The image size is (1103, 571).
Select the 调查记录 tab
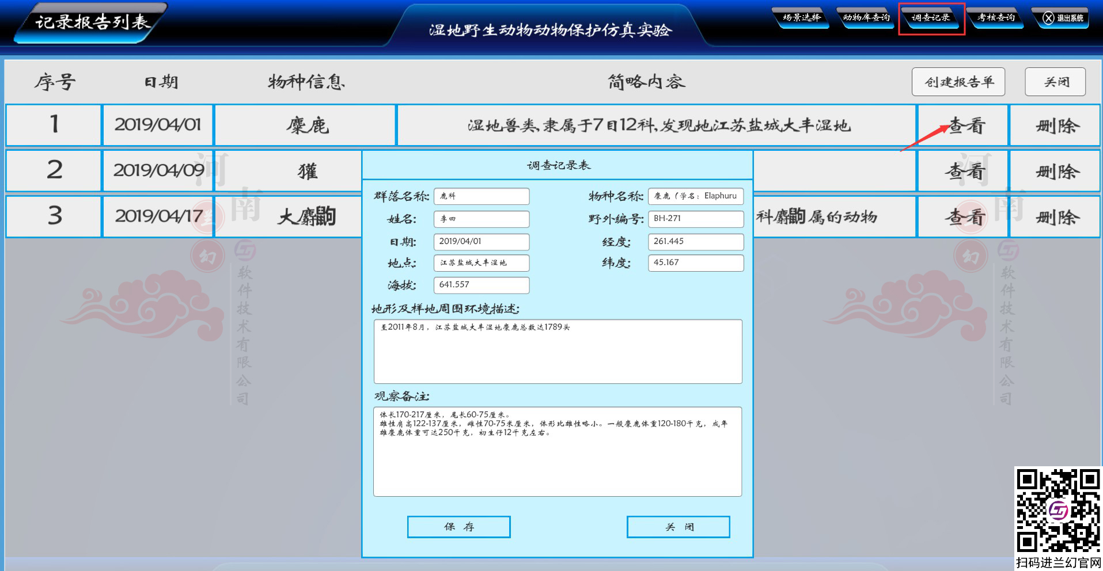click(931, 18)
